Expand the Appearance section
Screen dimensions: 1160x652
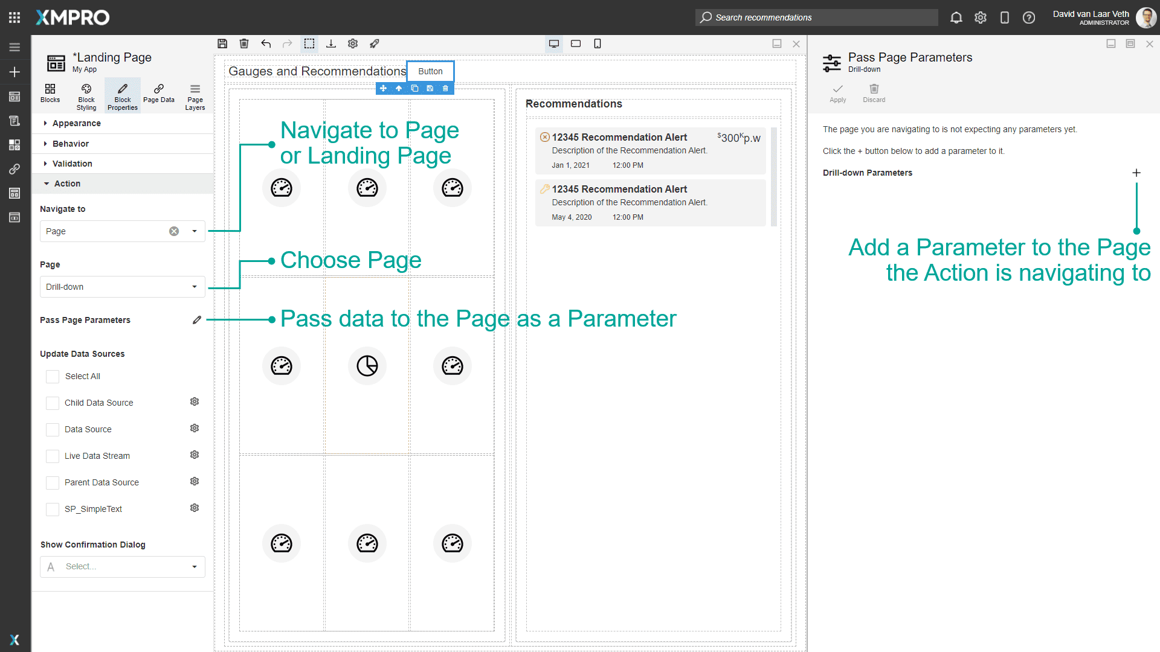click(x=76, y=123)
